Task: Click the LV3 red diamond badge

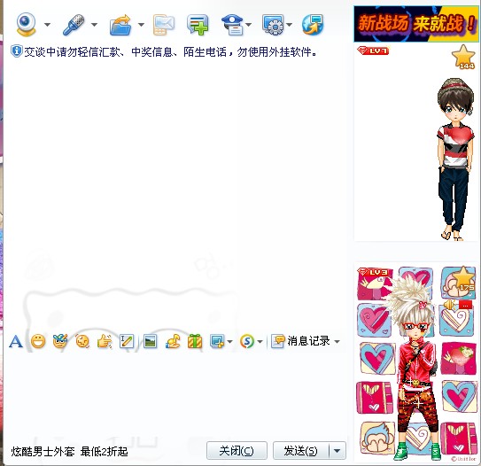Action: [x=373, y=272]
